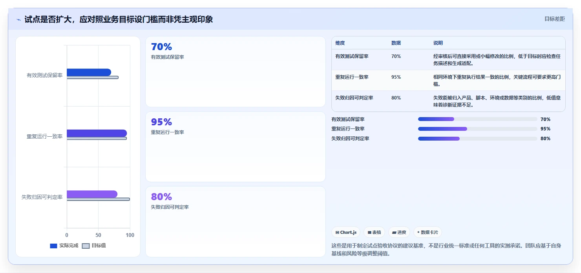The image size is (581, 273).
Task: Click 失败归因可判定率 label under 80% card
Action: tap(170, 207)
